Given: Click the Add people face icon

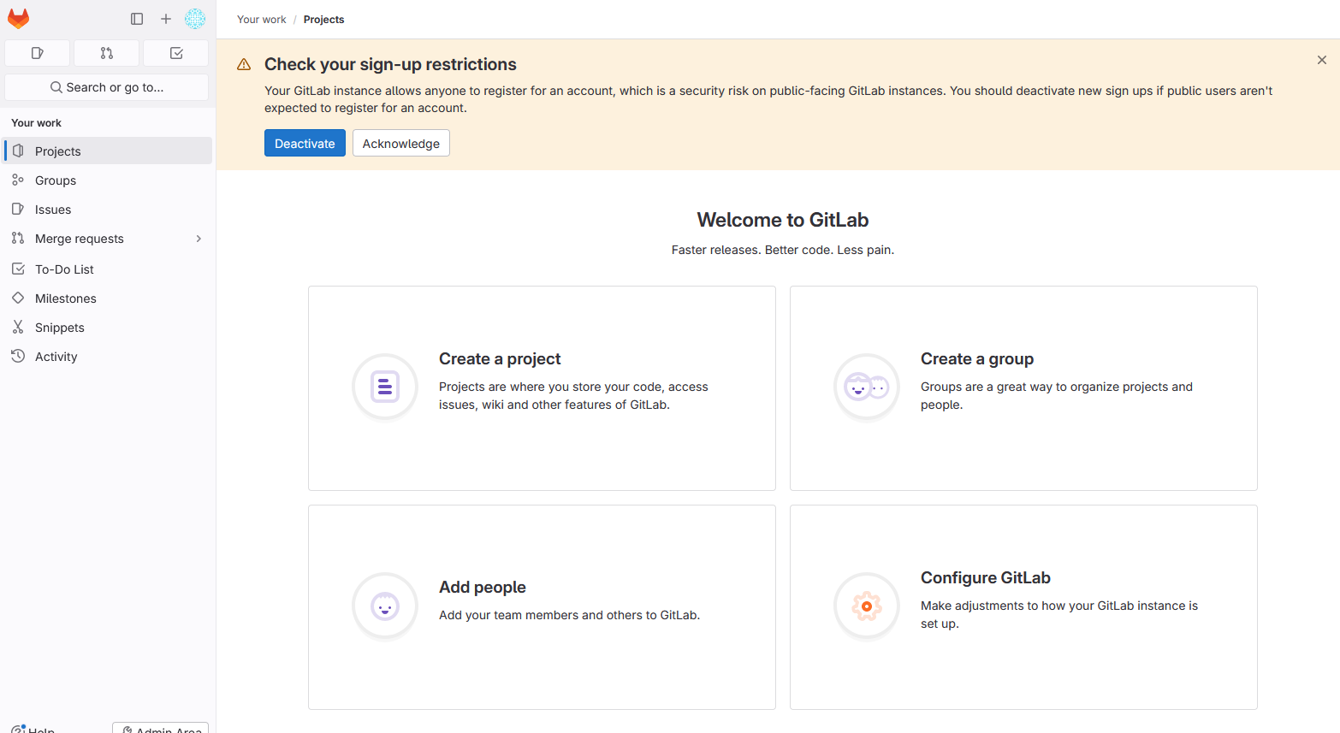Looking at the screenshot, I should coord(385,606).
